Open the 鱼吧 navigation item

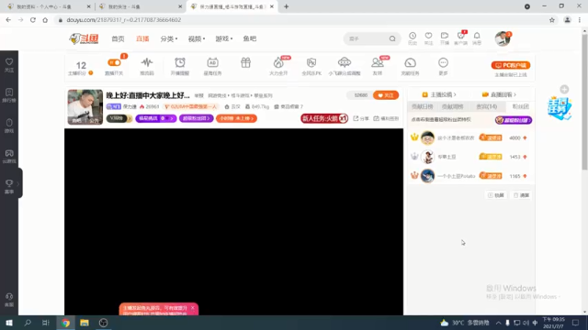[249, 38]
